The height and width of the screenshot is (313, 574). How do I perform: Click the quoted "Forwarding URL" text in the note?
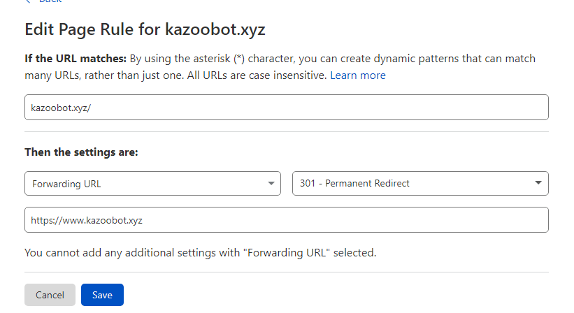pyautogui.click(x=287, y=252)
